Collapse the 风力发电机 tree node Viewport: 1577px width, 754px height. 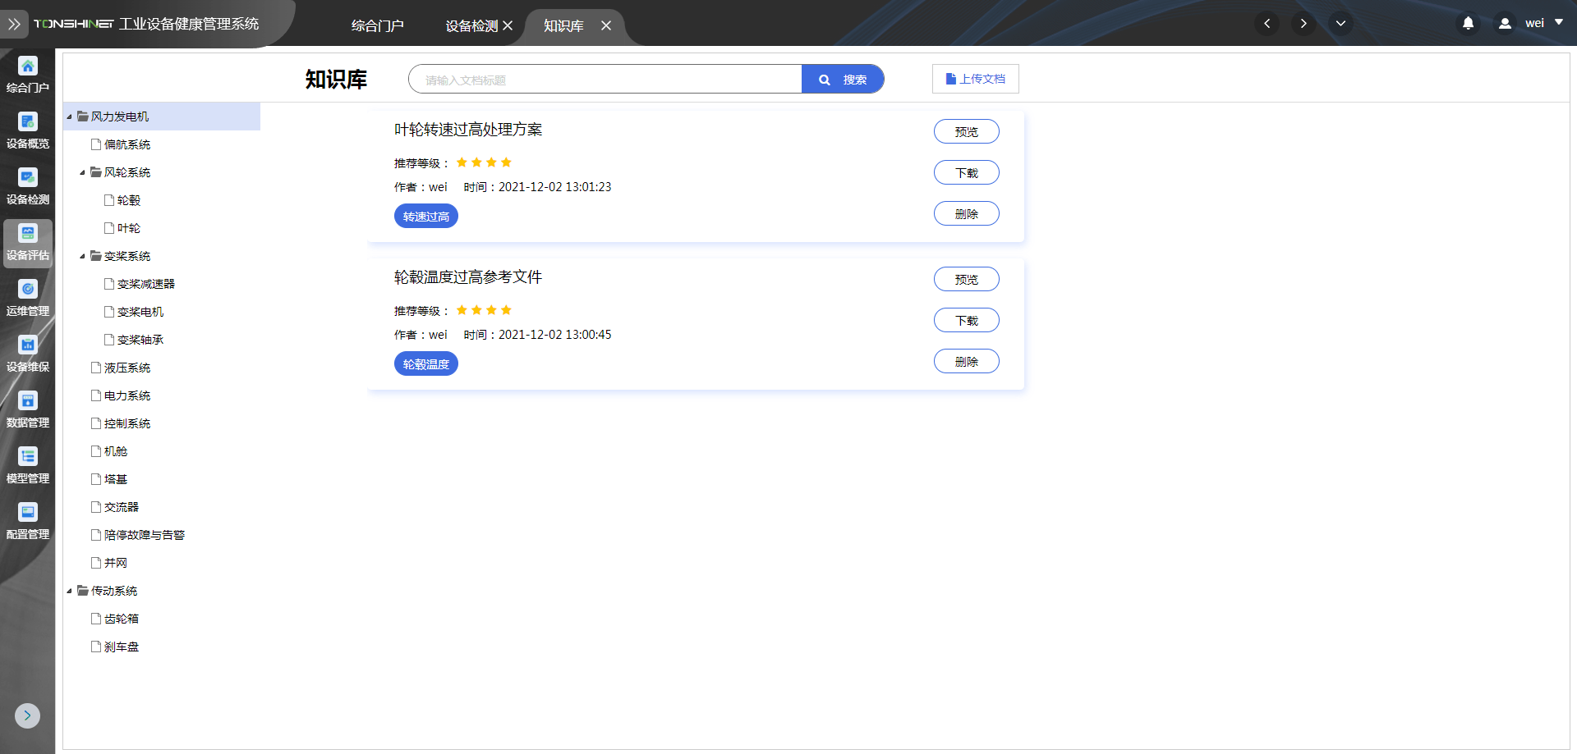click(70, 117)
